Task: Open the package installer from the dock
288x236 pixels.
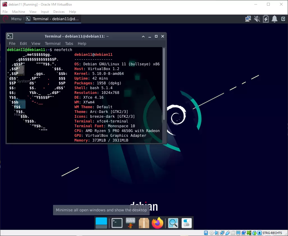Action: coord(144,223)
